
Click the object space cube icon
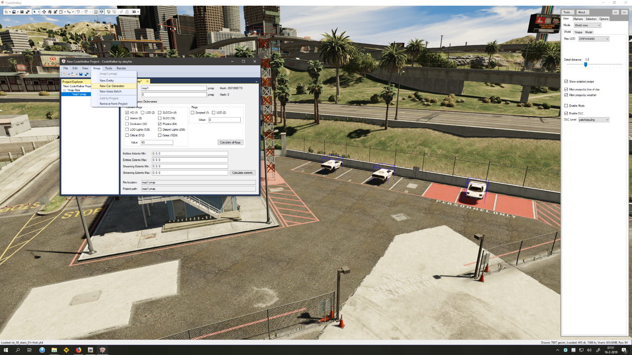coord(61,12)
